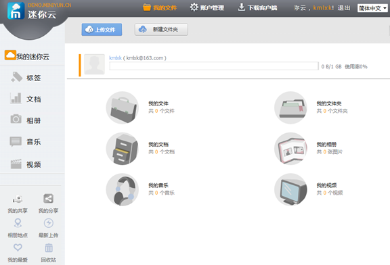This screenshot has height=265, width=390.
Task: Click the 上传文件 upload button
Action: [x=102, y=30]
